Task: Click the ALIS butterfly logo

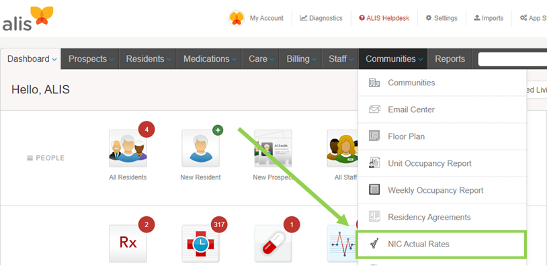Action: click(28, 18)
